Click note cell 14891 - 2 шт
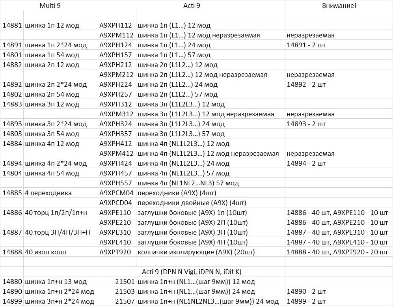The height and width of the screenshot is (306, 393). pos(339,45)
